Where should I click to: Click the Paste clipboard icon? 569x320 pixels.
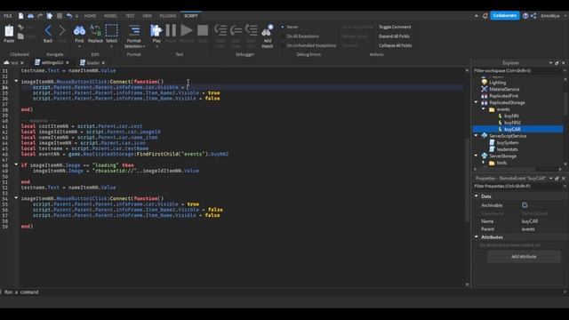point(9,31)
